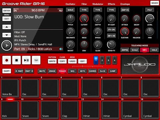Toggle the IFX ON switch

tap(111, 30)
